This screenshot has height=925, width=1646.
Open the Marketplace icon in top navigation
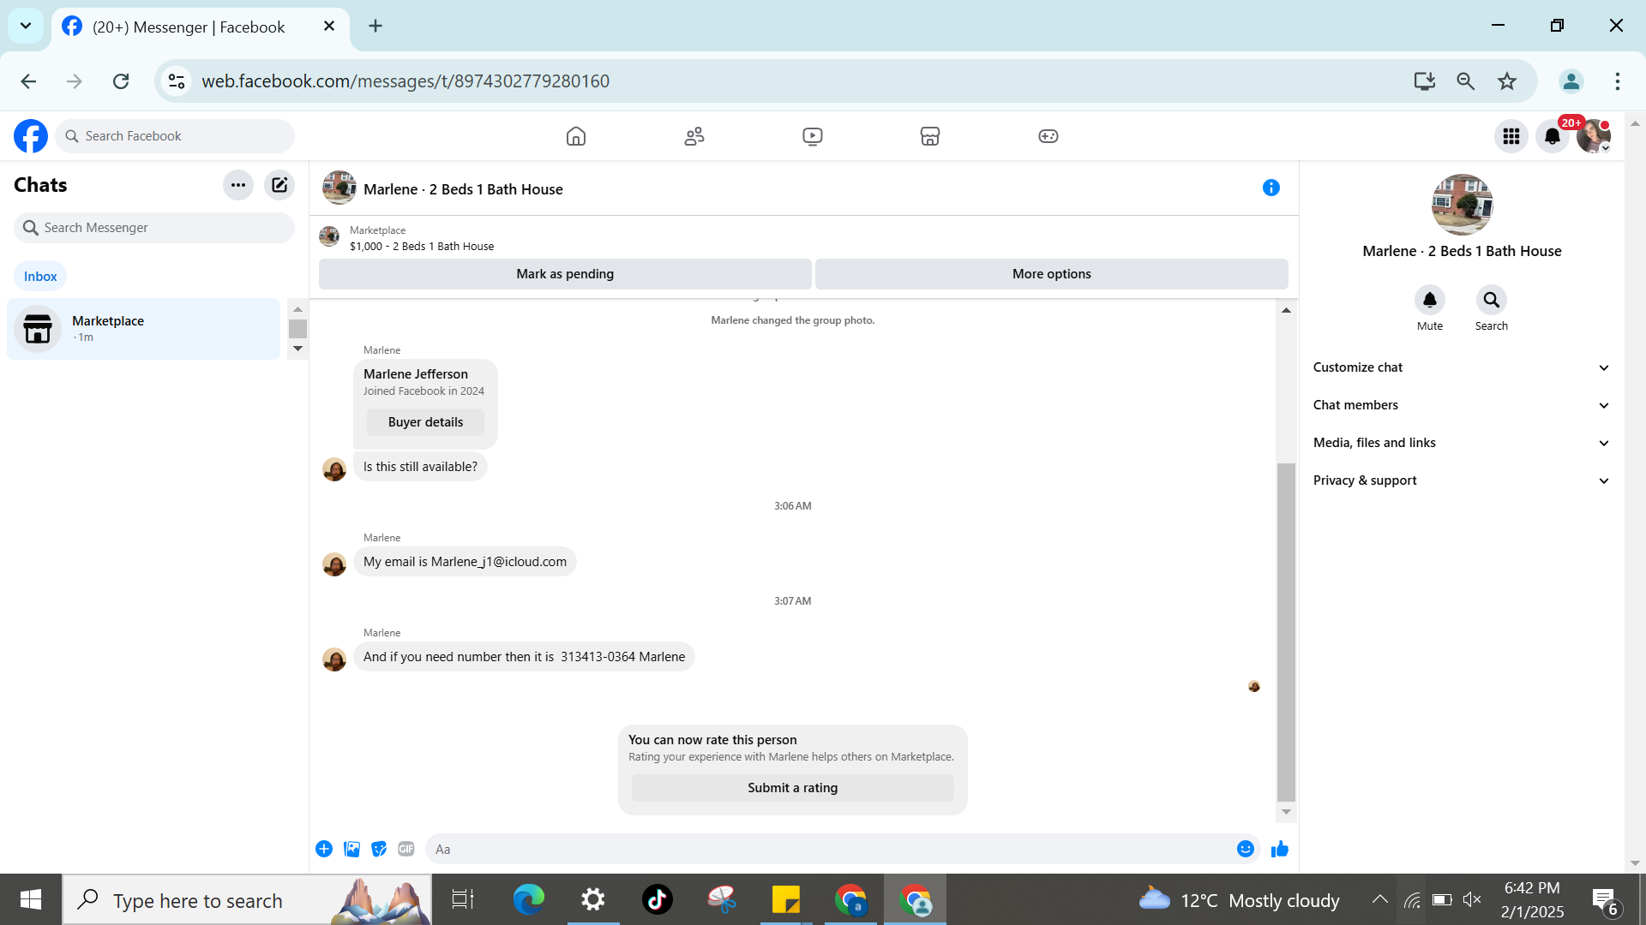(929, 136)
